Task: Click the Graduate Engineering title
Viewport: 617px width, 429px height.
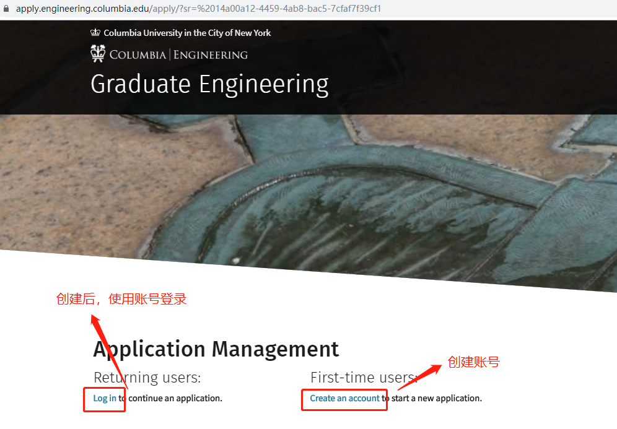Action: 209,84
